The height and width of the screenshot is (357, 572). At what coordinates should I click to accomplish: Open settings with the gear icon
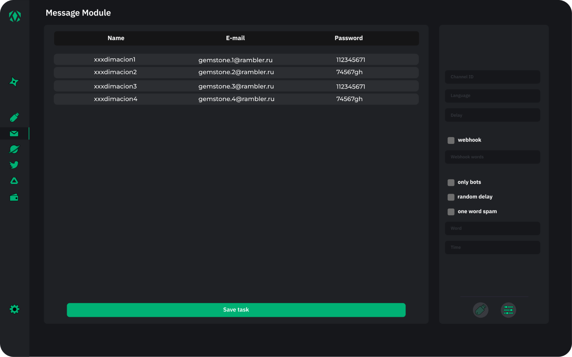(14, 309)
